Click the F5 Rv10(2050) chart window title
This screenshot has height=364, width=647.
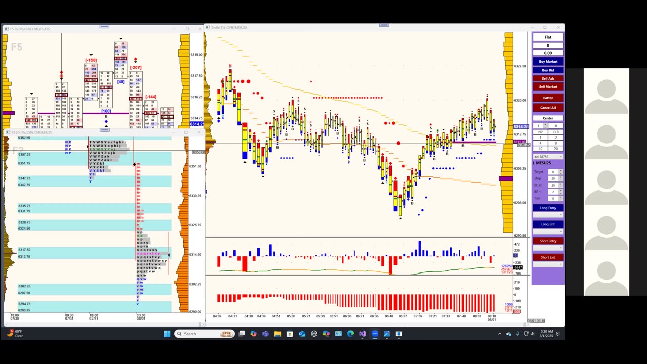pos(30,29)
